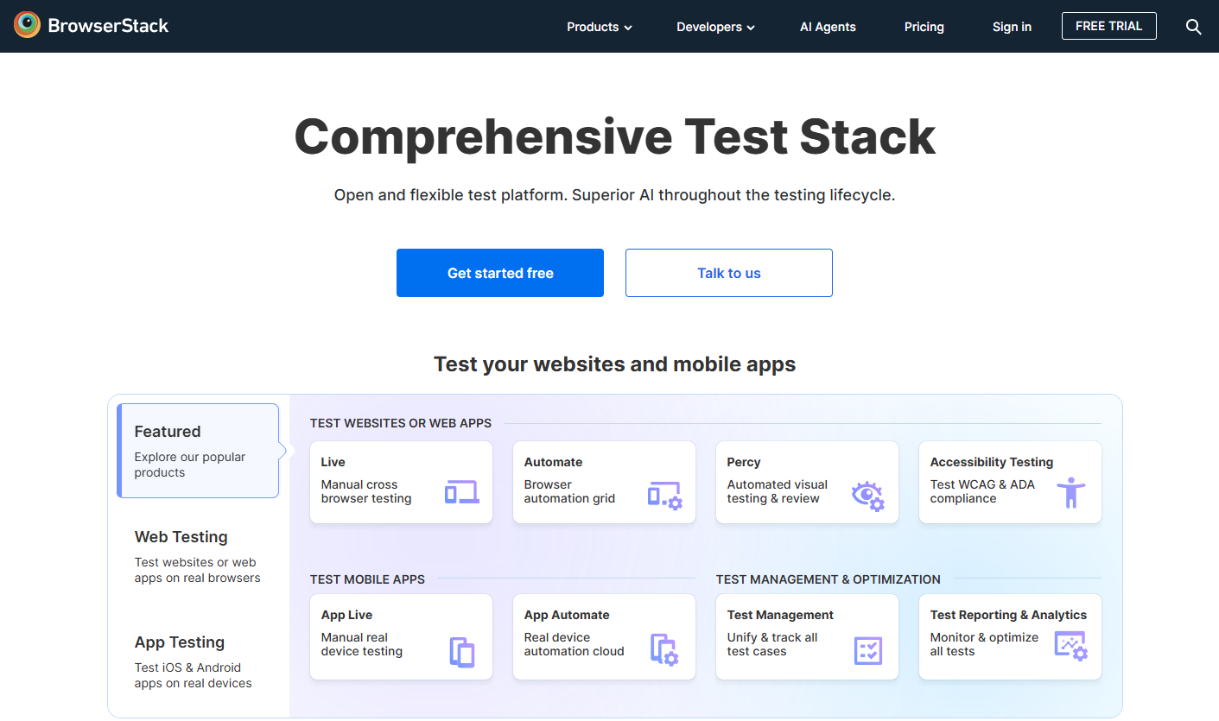Open the App Live card title
Screen dimensions: 1219x721
[x=346, y=615]
